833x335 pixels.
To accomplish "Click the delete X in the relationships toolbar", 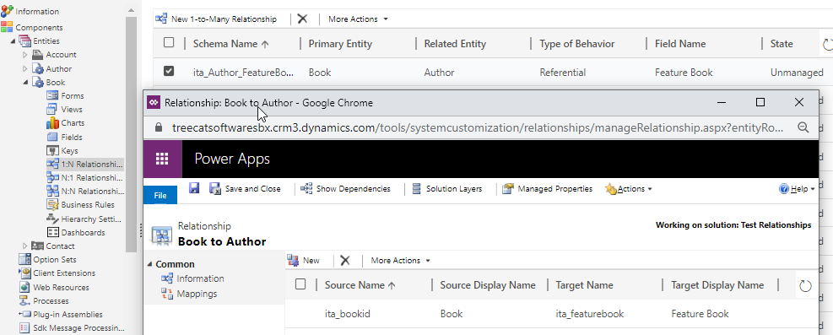I will pyautogui.click(x=302, y=19).
